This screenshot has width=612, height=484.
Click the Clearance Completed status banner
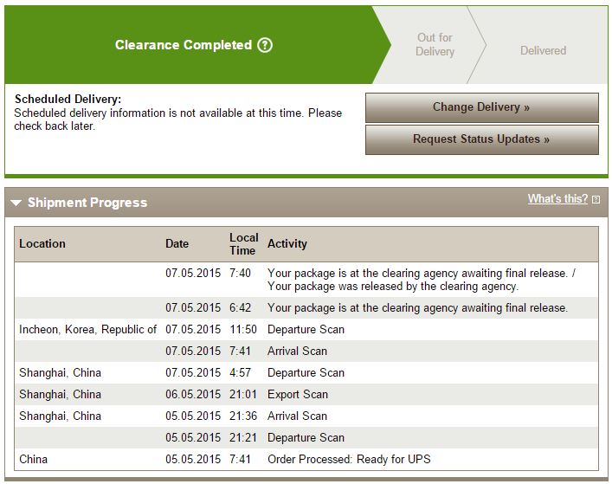pos(194,45)
